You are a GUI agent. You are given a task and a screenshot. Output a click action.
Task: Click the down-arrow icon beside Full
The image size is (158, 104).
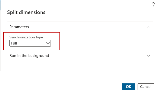[48, 43]
